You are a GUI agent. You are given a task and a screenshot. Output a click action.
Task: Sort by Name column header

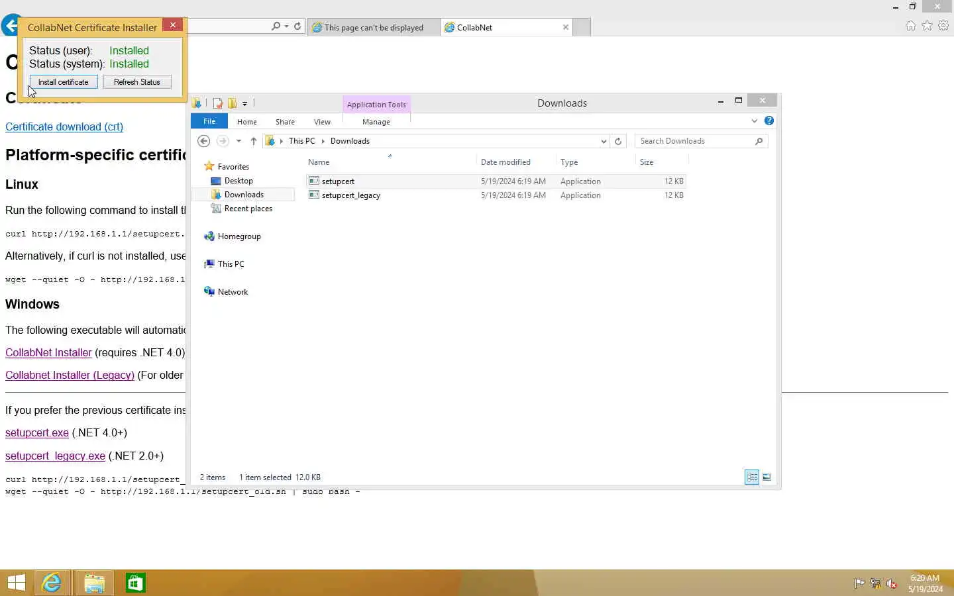coord(391,162)
